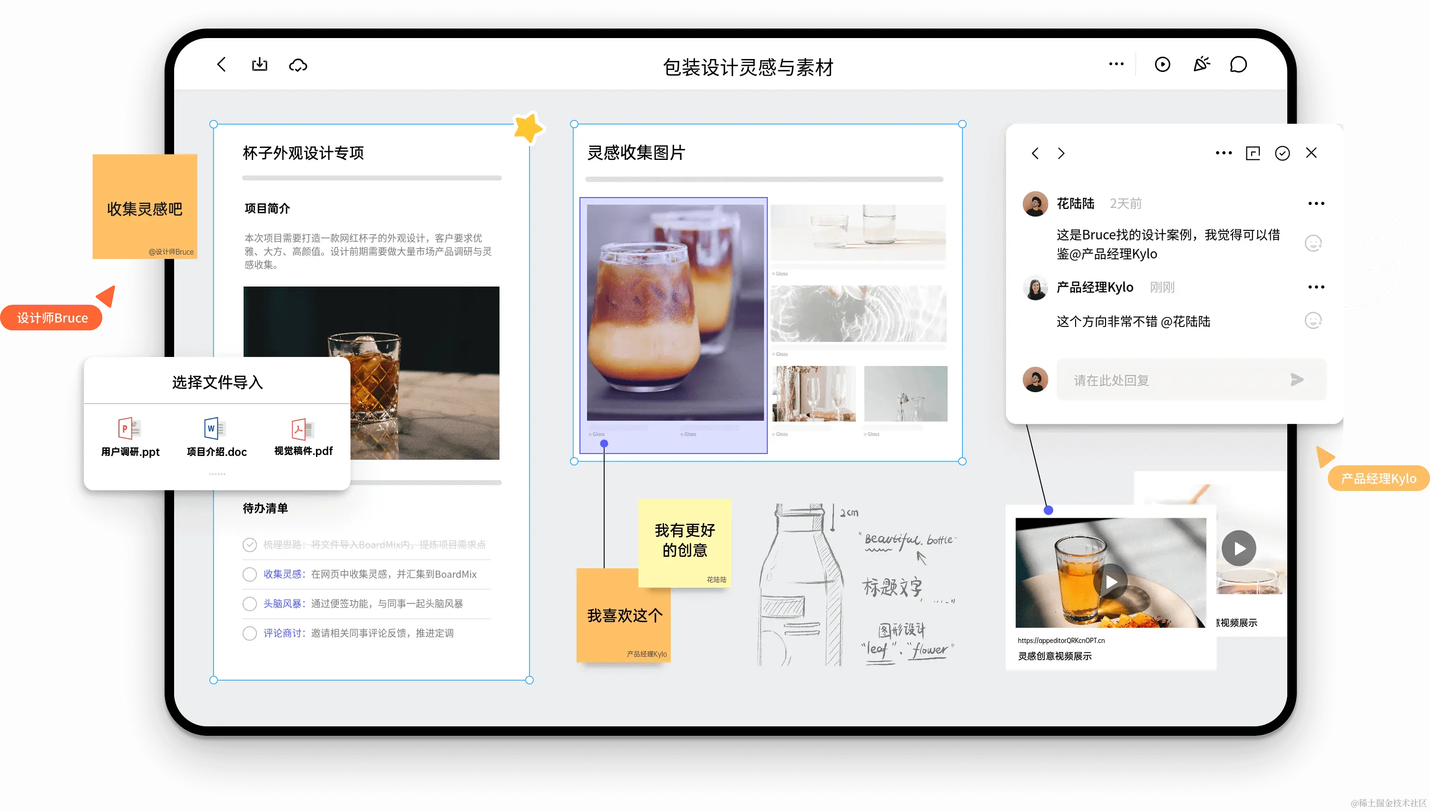Open the main toolbar more-options menu
Viewport: 1430px width, 811px height.
coord(1116,64)
